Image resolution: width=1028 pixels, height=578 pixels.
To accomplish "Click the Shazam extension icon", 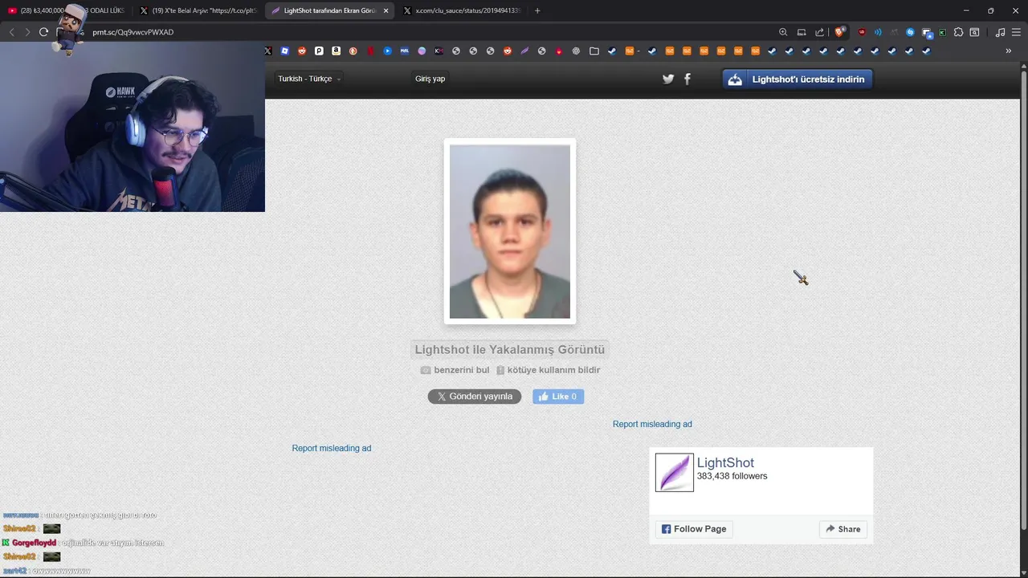I will 910,32.
